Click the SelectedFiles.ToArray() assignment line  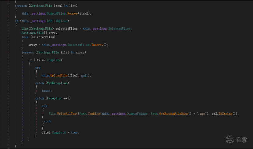68,45
